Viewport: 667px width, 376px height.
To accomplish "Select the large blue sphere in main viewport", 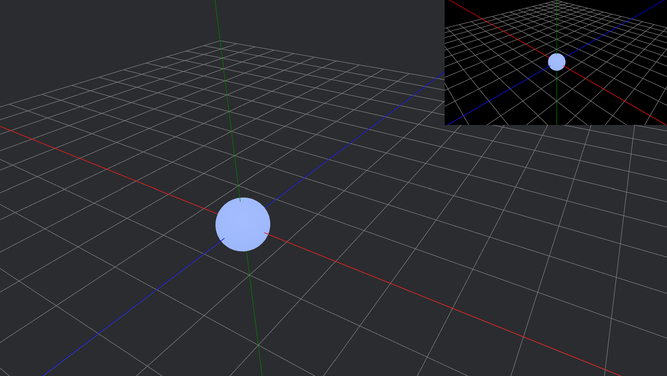I will 243,224.
